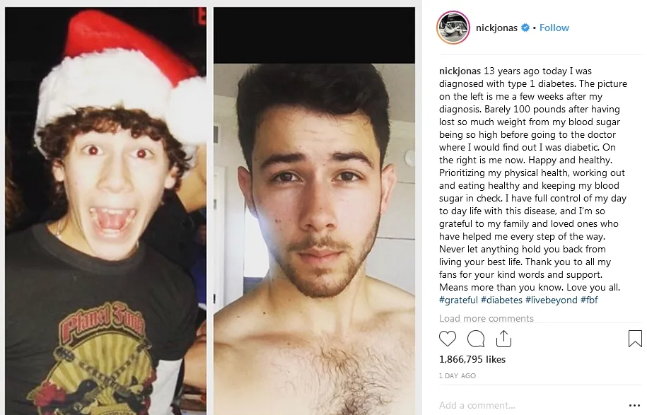
Task: Click the Add a comment field
Action: click(x=532, y=405)
